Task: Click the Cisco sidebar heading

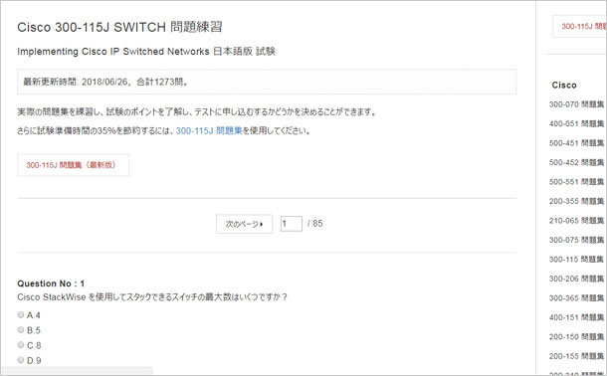Action: [564, 86]
